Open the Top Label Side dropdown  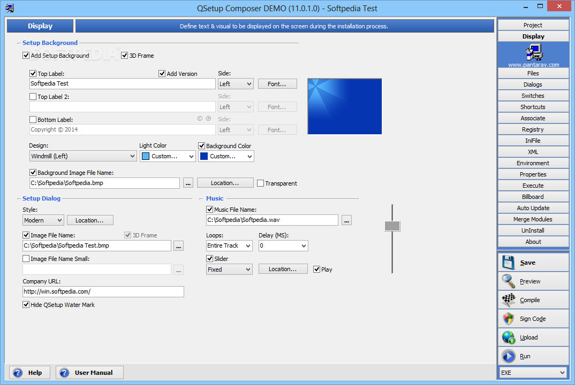coord(236,84)
